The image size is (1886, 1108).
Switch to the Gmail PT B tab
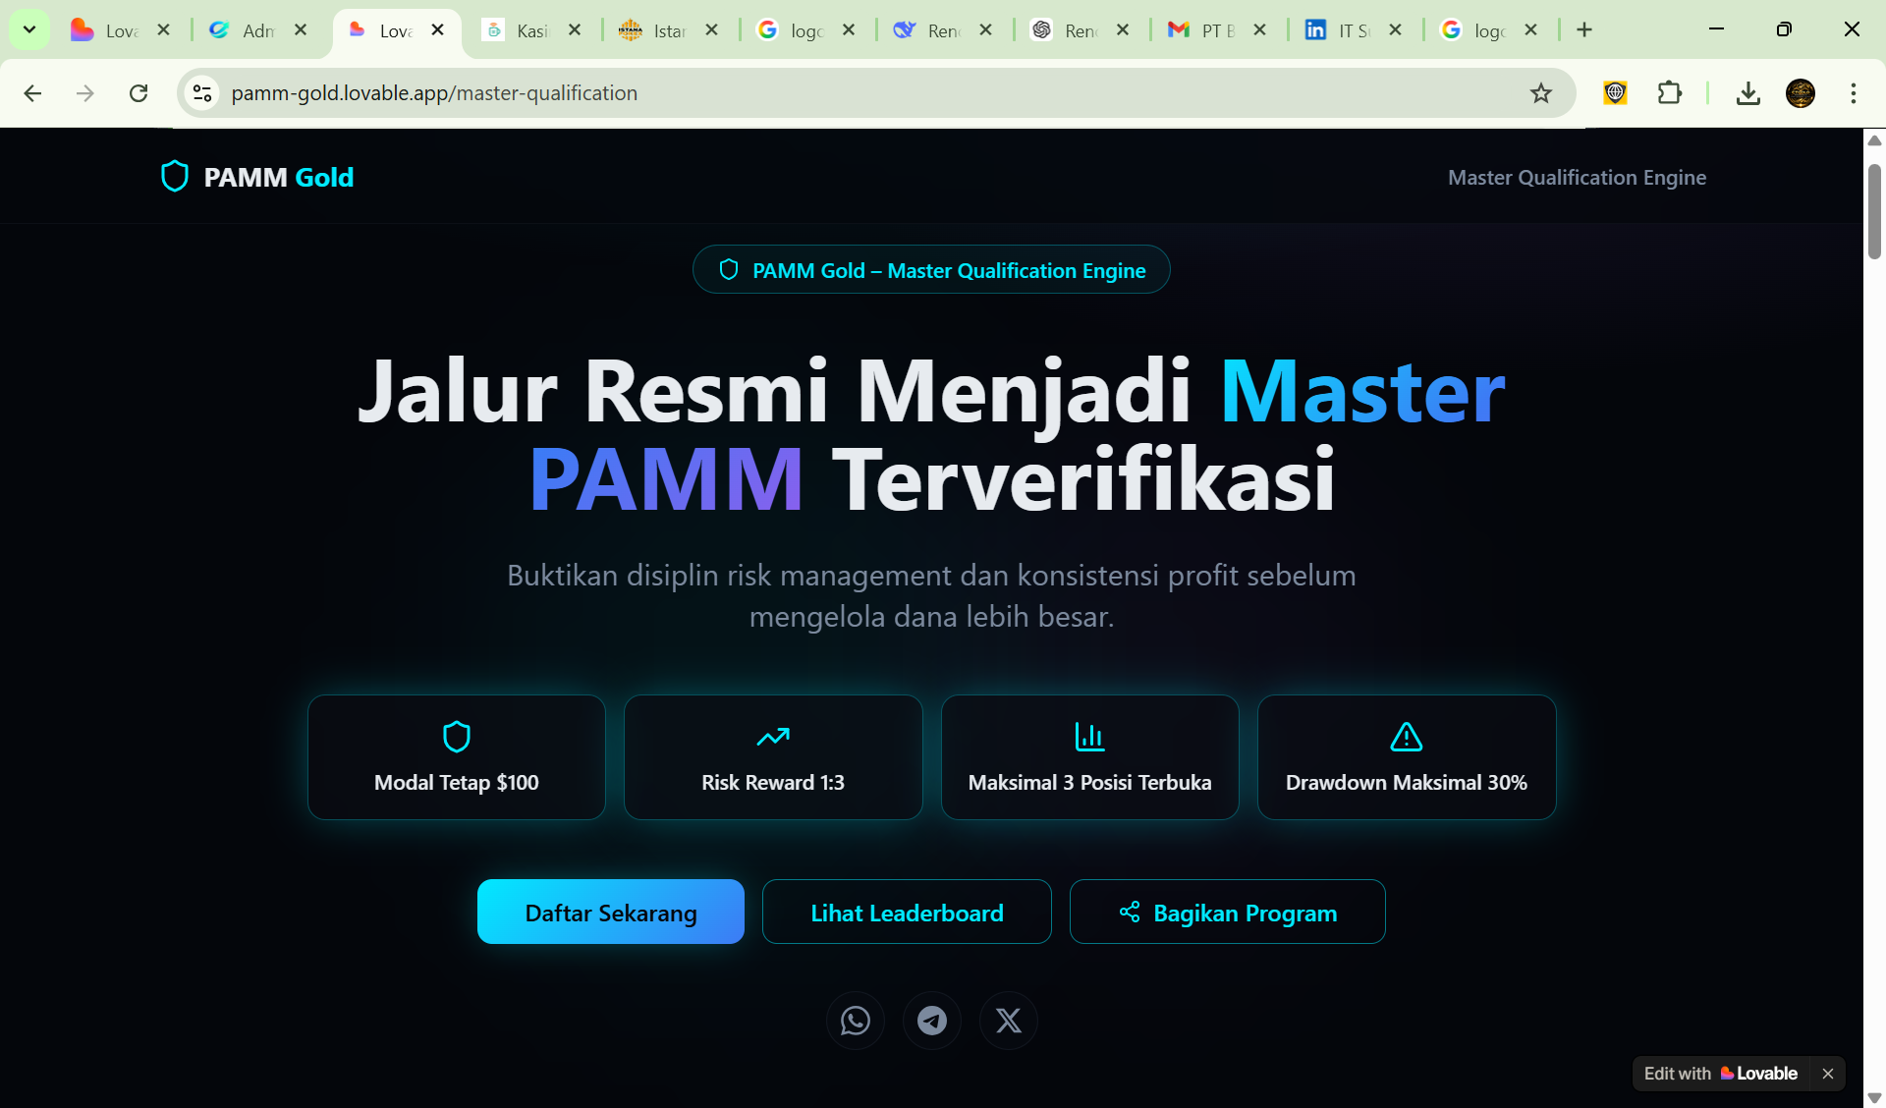pos(1202,30)
